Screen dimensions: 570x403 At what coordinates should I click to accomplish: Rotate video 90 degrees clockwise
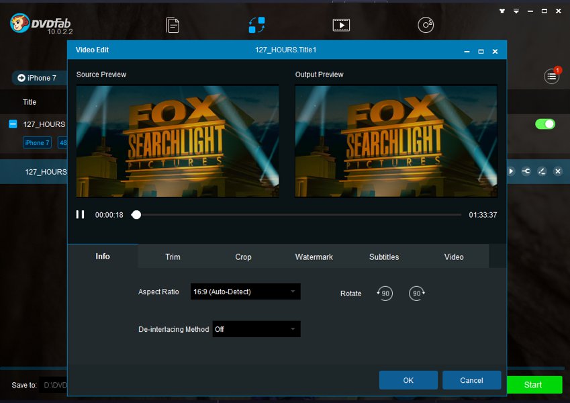417,294
